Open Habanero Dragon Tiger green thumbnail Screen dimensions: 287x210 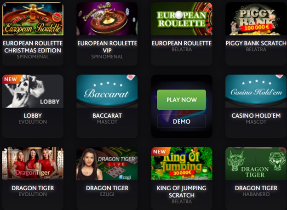click(x=256, y=164)
